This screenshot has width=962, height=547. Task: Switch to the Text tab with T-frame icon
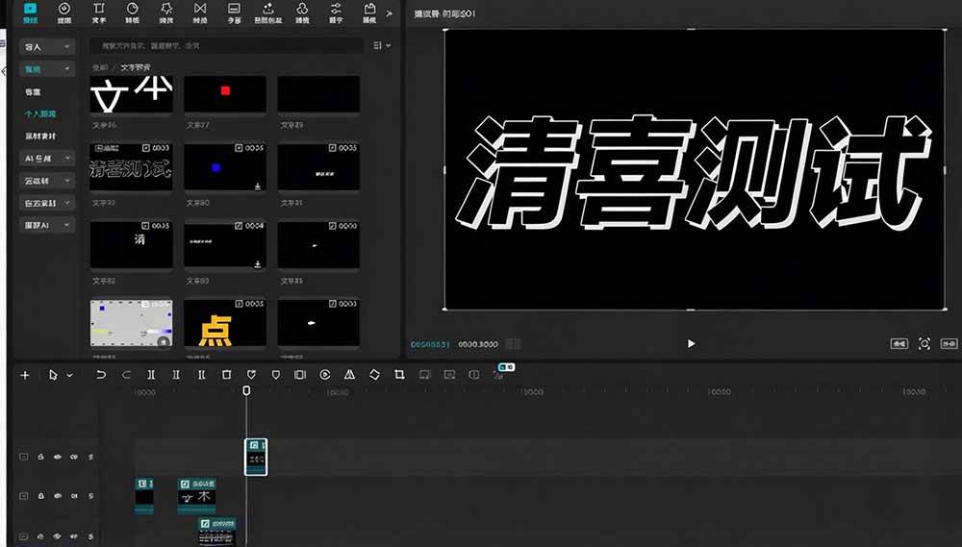tap(99, 12)
